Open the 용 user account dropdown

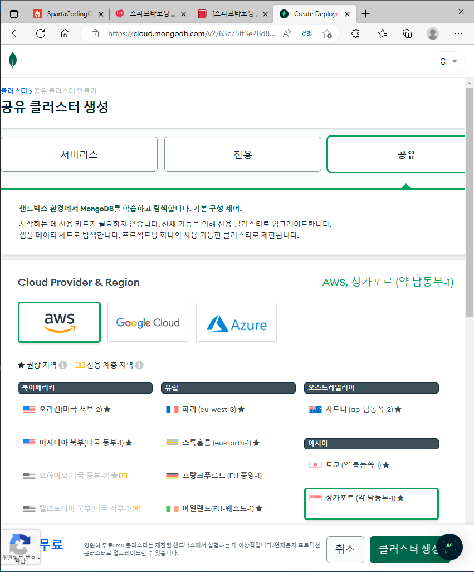449,61
